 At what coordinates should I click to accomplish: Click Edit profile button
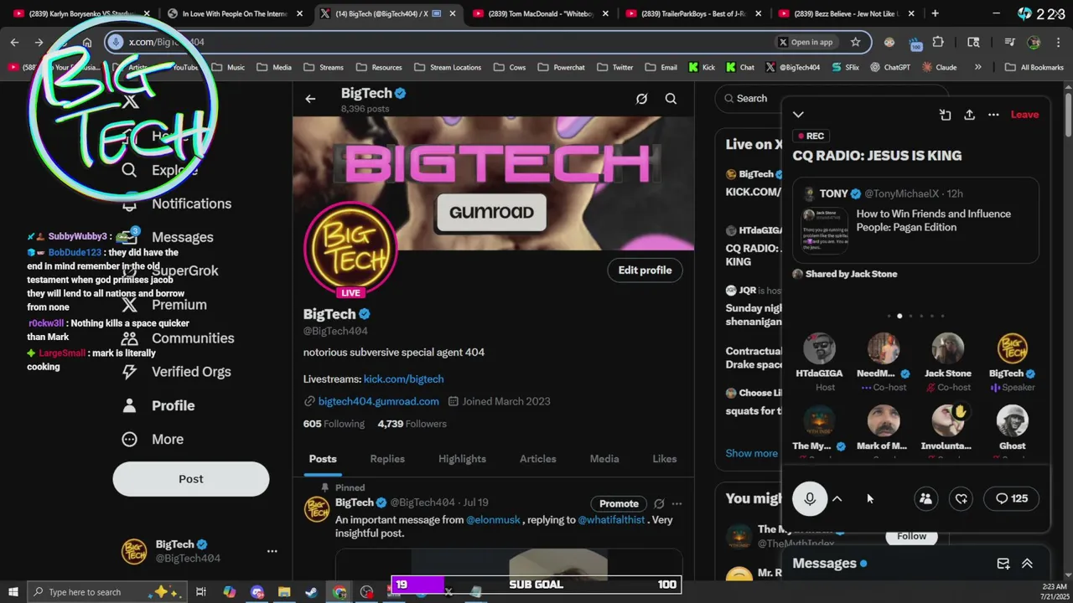point(645,270)
